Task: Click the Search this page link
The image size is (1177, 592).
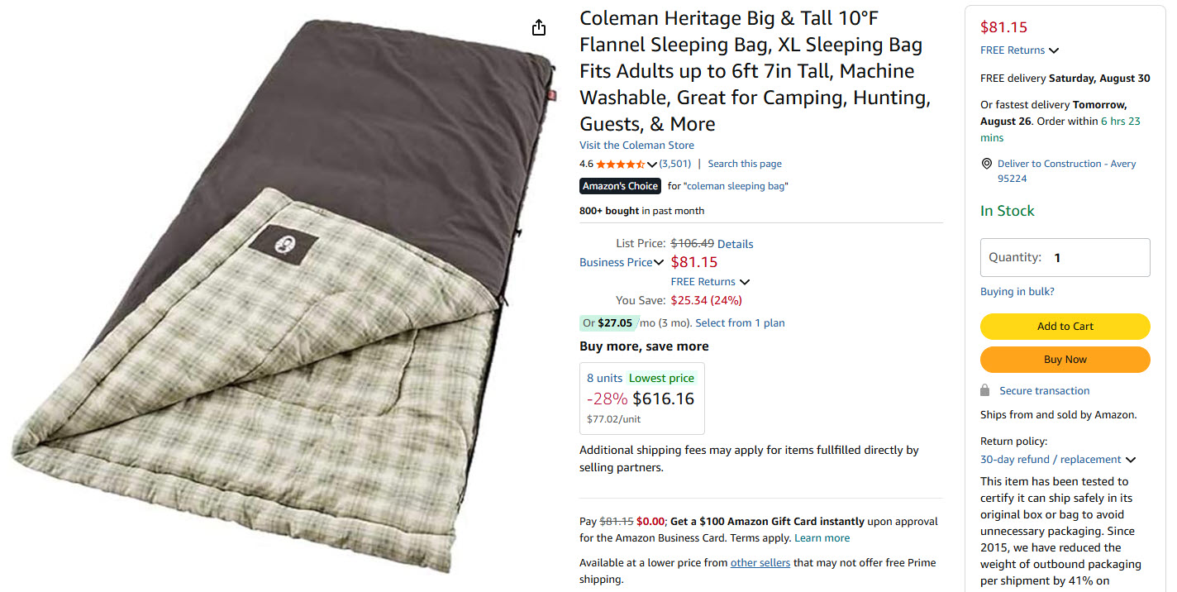Action: point(745,164)
